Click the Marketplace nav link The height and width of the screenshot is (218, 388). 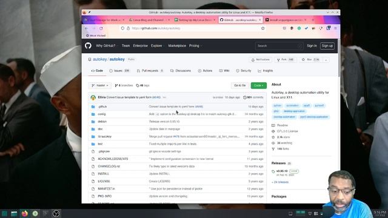[177, 46]
